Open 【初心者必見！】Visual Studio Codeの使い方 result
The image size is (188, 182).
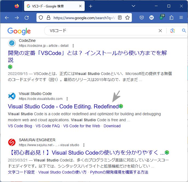[86, 153]
